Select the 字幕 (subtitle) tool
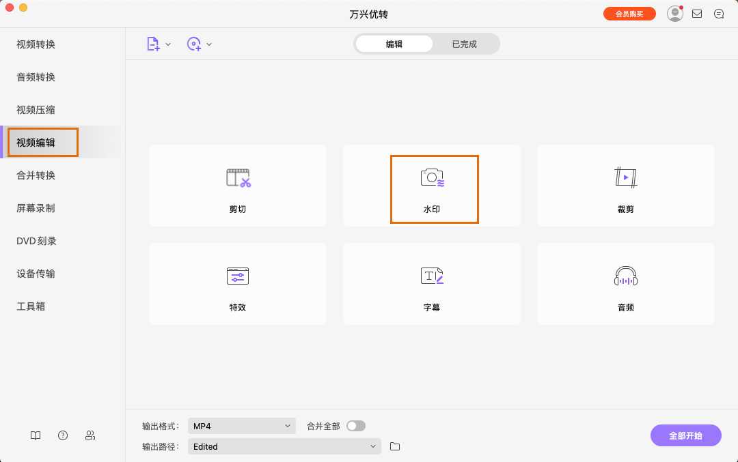This screenshot has height=462, width=738. (x=432, y=283)
